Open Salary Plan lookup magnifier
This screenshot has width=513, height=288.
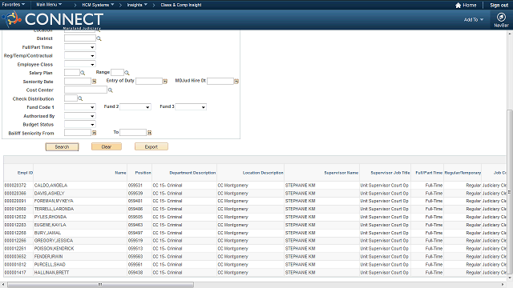tap(83, 73)
